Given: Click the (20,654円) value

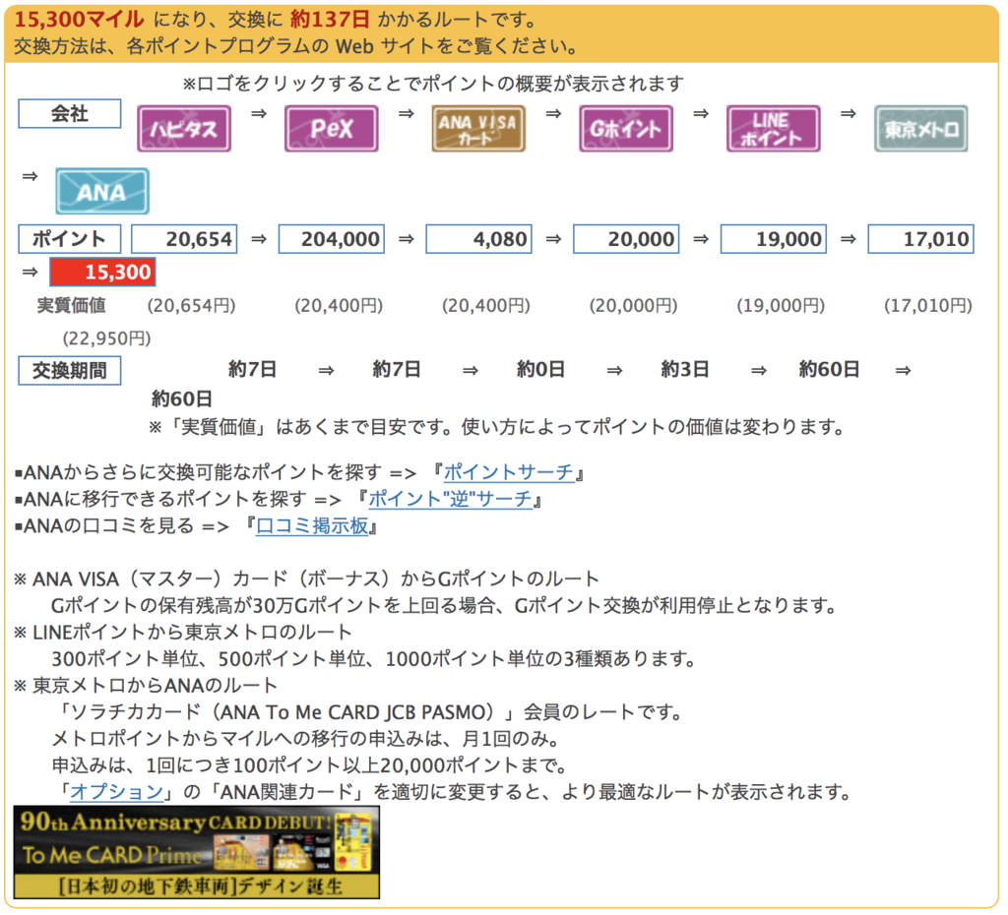Looking at the screenshot, I should (192, 305).
